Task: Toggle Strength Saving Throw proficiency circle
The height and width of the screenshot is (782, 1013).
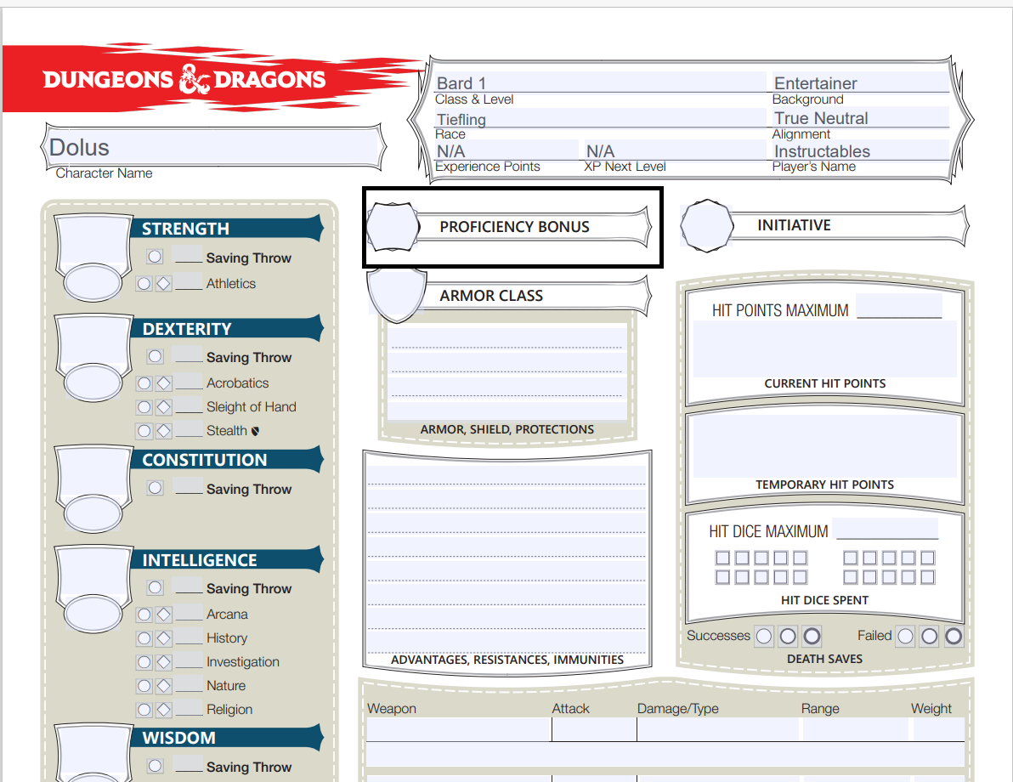Action: click(155, 257)
